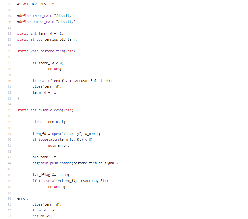This screenshot has width=248, height=219.
Task: Click sigchain_push_common function call
Action: click(x=52, y=163)
